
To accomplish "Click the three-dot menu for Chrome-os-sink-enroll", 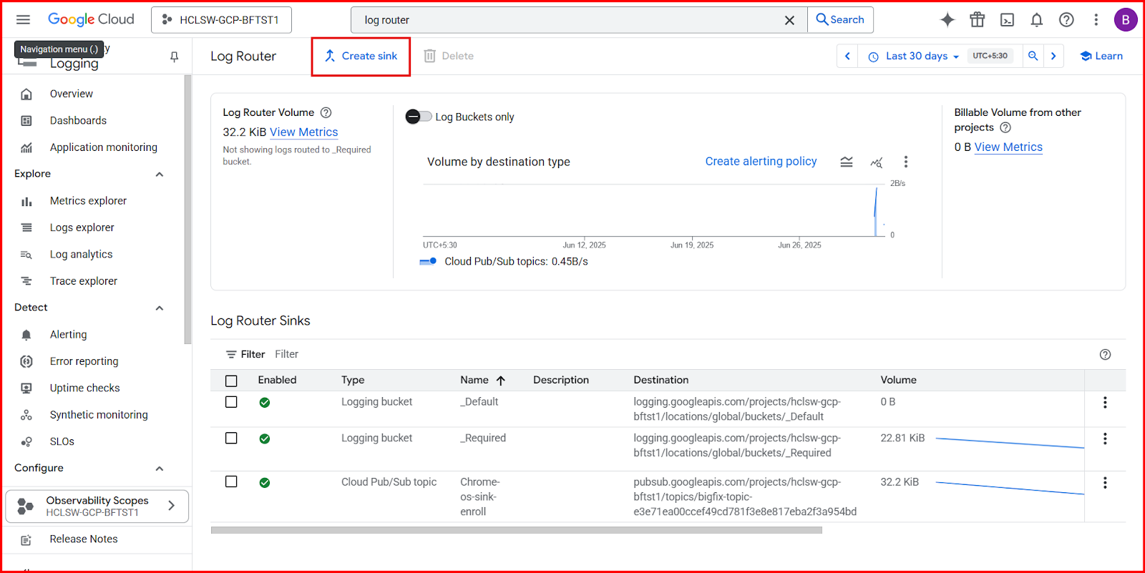I will pyautogui.click(x=1105, y=483).
